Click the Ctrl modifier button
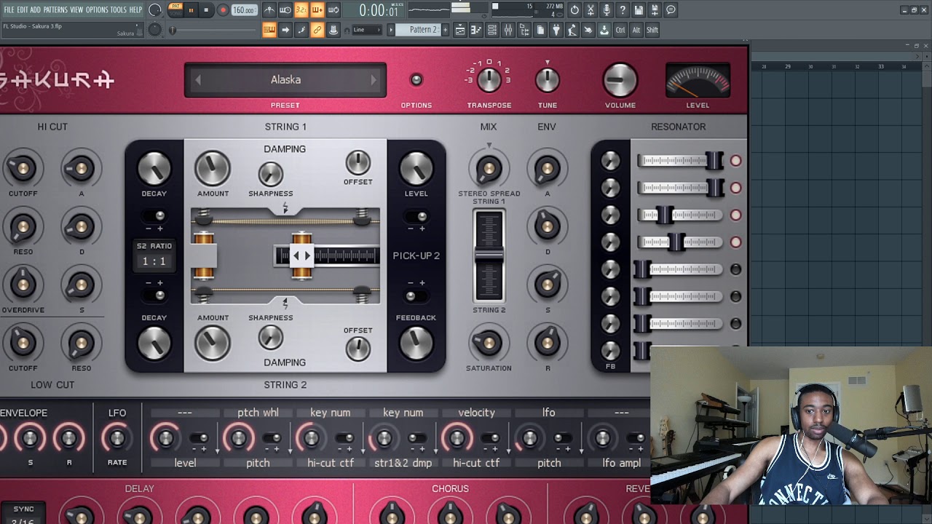The height and width of the screenshot is (524, 932). pos(620,30)
